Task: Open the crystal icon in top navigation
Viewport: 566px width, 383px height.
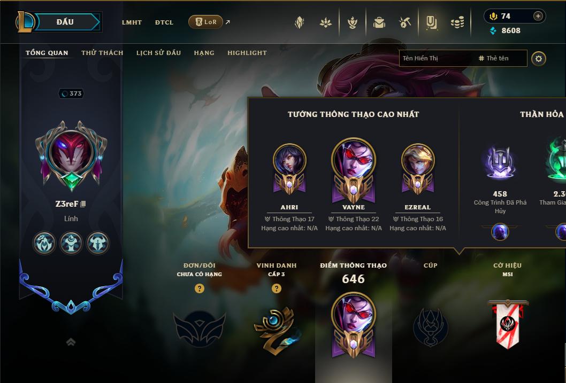Action: coord(299,22)
